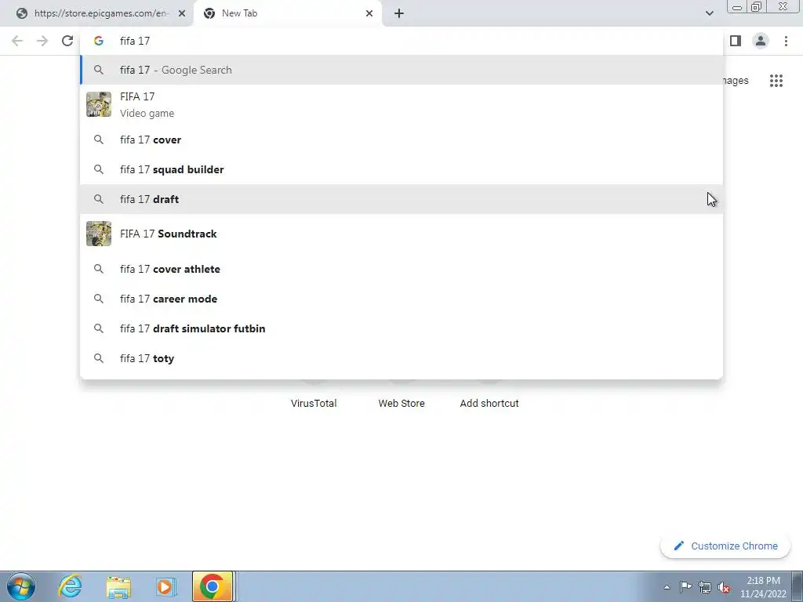Close the New Tab tab
The height and width of the screenshot is (602, 803).
click(369, 13)
